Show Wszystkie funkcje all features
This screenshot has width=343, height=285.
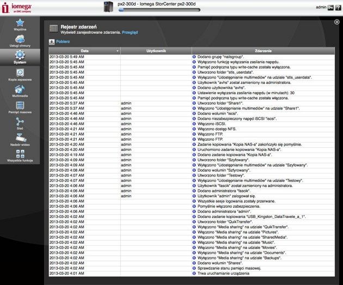point(20,154)
